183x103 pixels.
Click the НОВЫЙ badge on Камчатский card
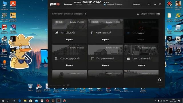coord(95,22)
